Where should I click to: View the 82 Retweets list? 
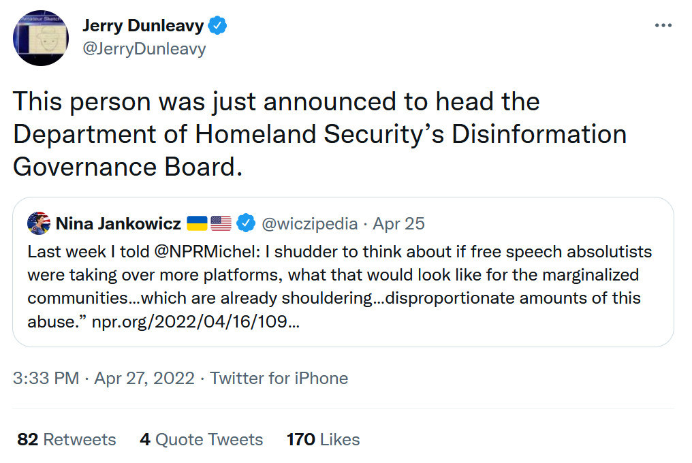(66, 439)
